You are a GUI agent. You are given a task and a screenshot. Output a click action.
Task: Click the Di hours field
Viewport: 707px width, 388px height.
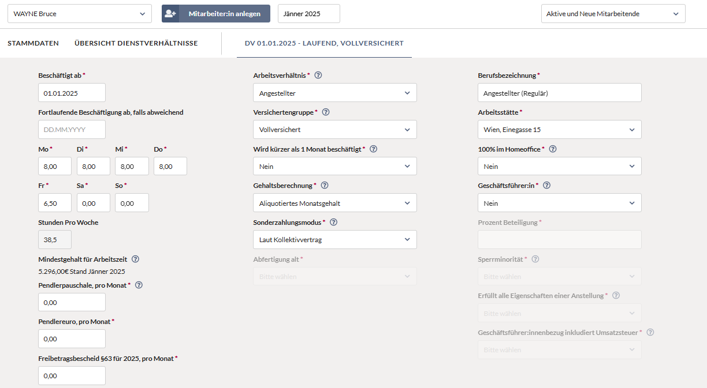click(x=94, y=166)
